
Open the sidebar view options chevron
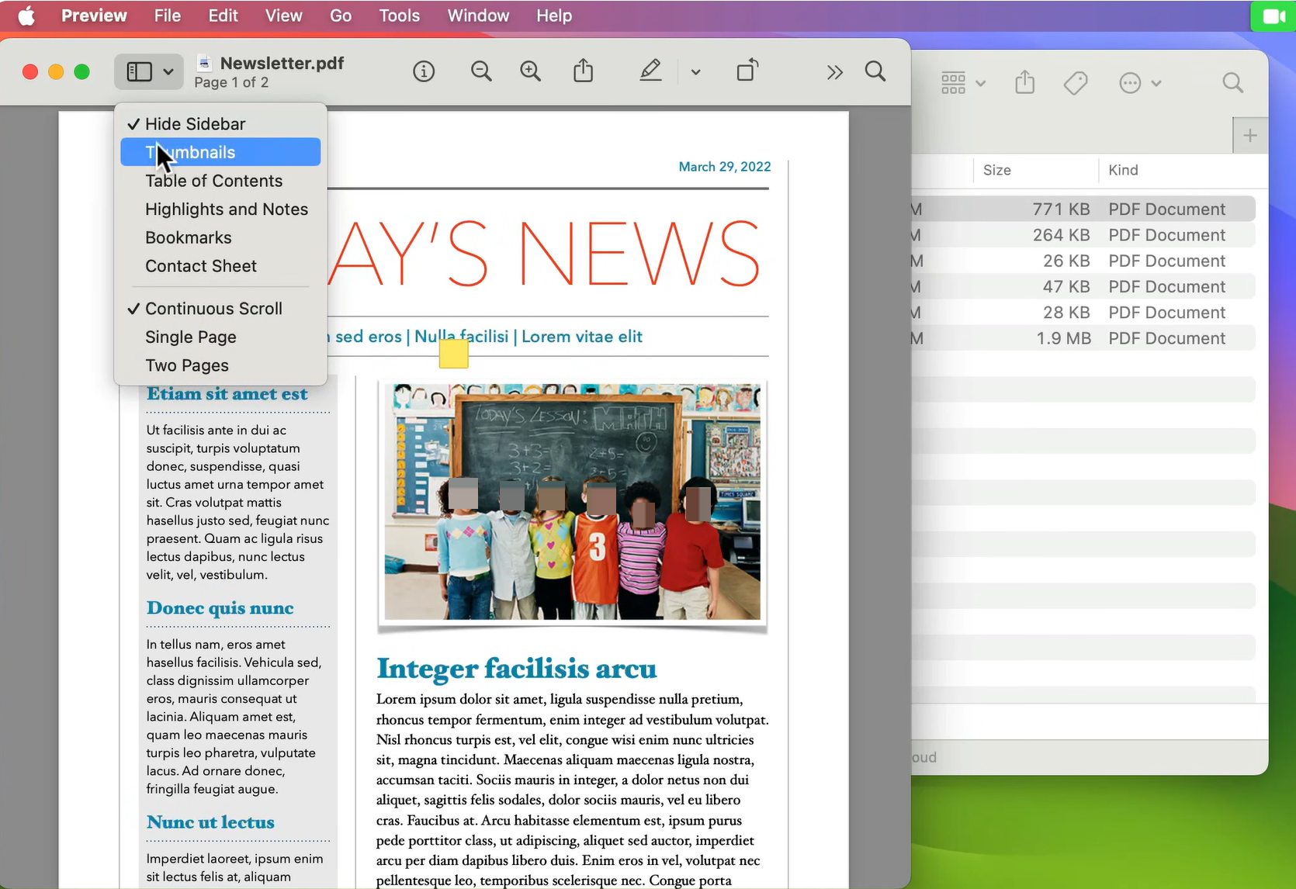[x=168, y=72]
